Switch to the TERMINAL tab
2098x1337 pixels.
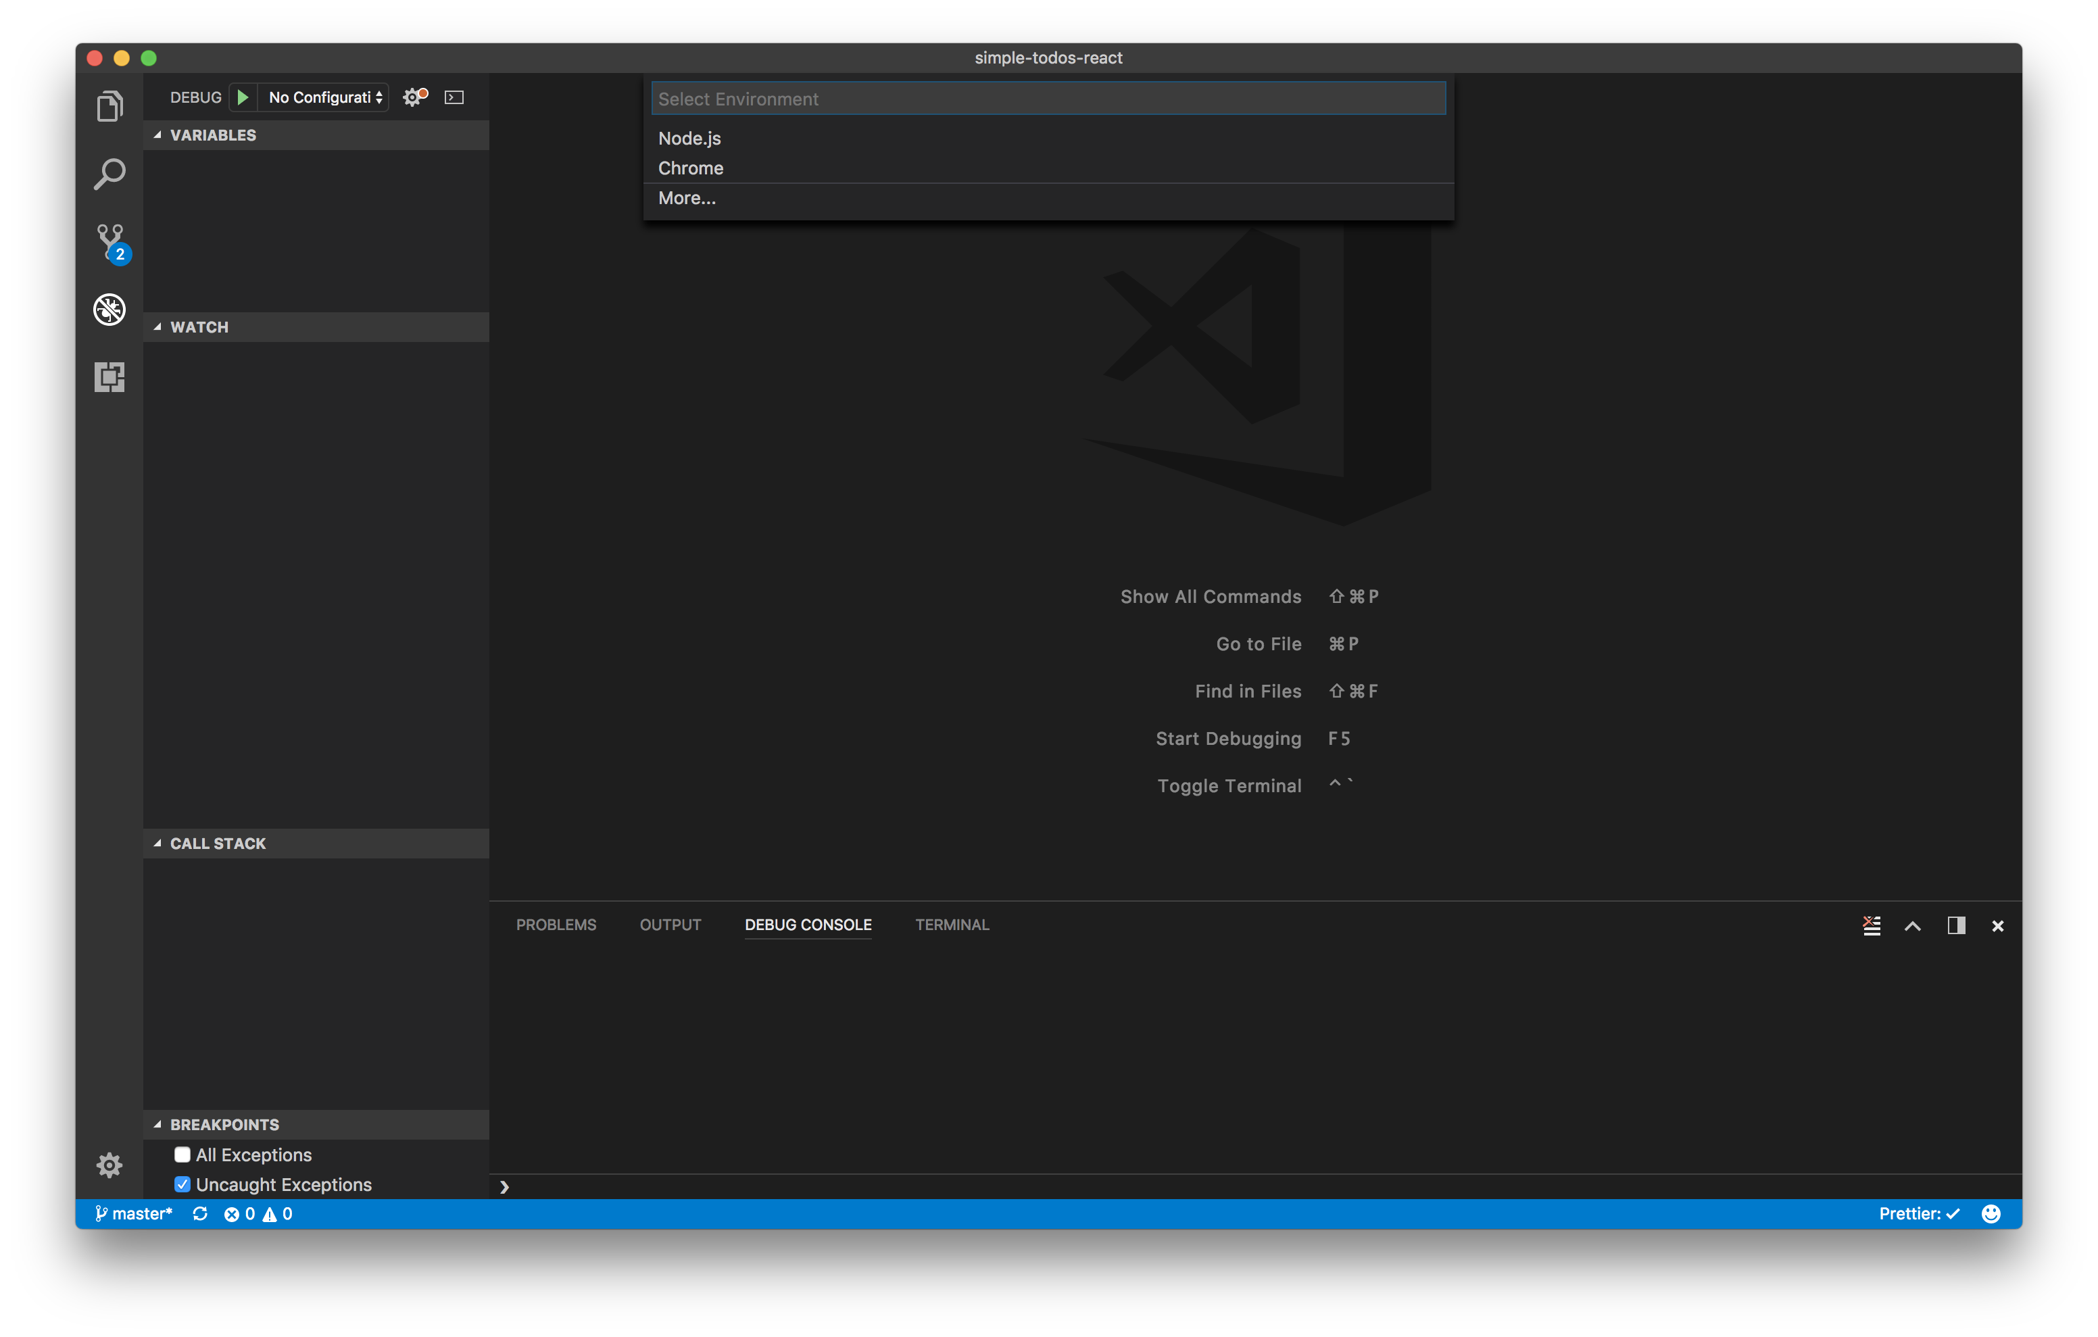pyautogui.click(x=952, y=924)
